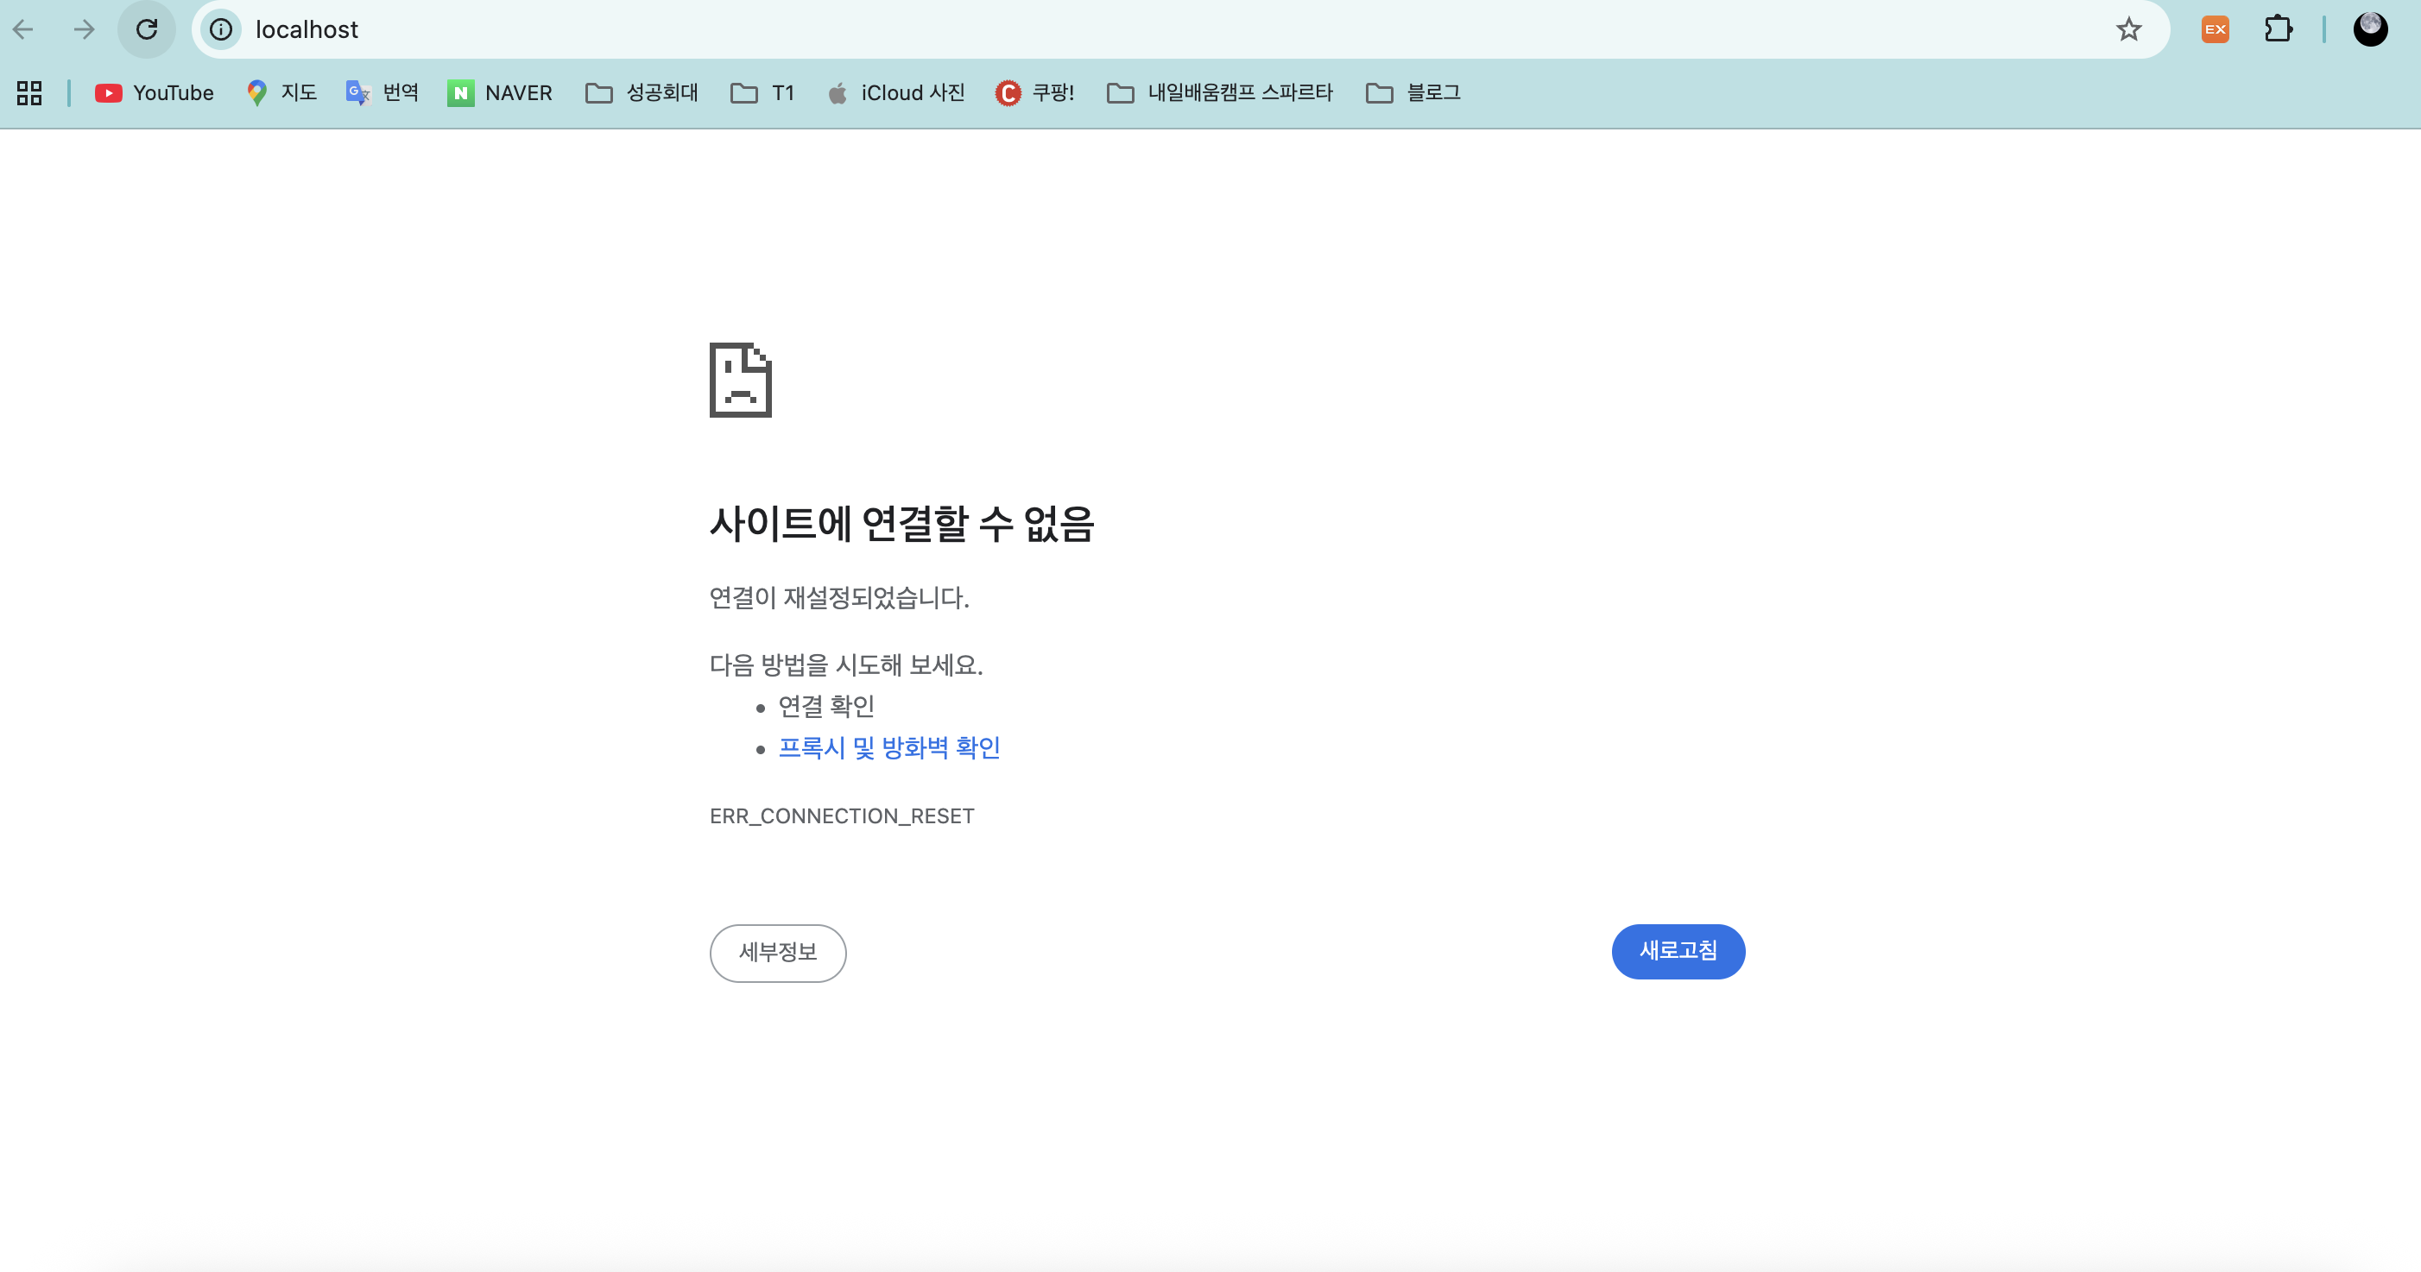Click the browser back arrow
This screenshot has height=1272, width=2421.
coord(23,29)
